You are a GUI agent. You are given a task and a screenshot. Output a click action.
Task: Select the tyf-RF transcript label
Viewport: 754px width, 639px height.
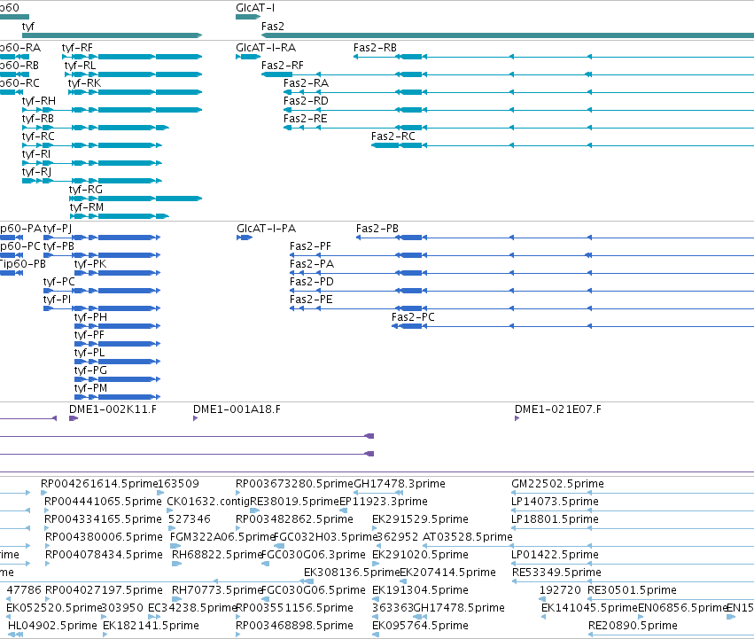click(77, 48)
